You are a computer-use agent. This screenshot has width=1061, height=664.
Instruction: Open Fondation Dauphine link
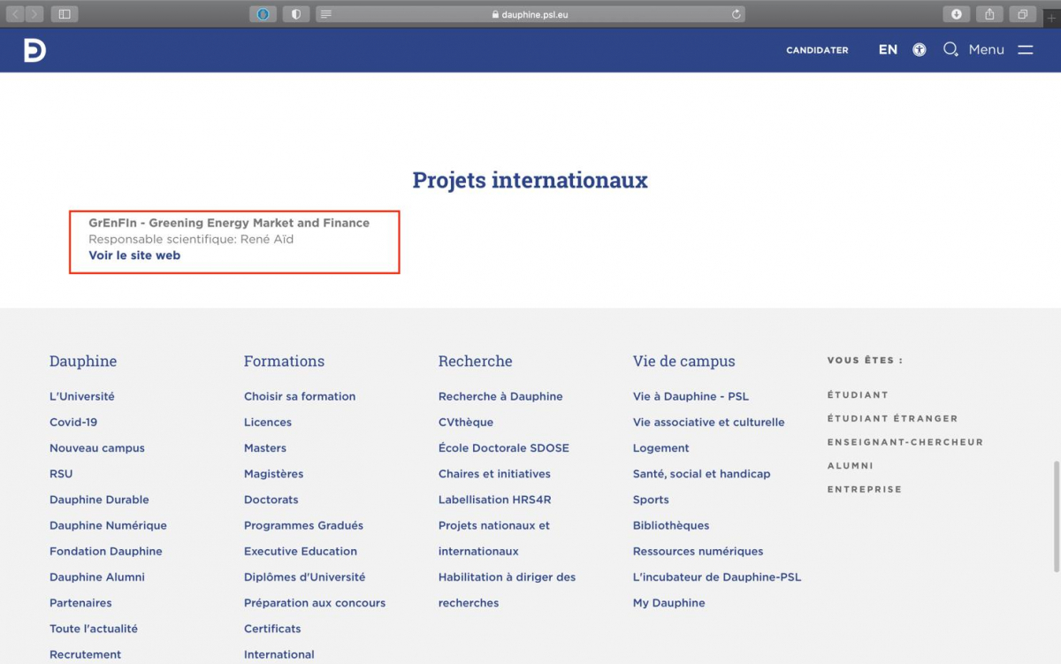[x=106, y=551]
